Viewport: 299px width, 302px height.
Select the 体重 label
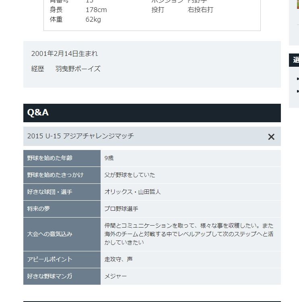[56, 19]
